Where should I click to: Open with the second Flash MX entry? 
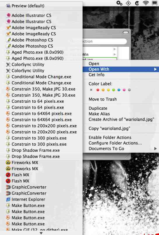pyautogui.click(x=41, y=181)
